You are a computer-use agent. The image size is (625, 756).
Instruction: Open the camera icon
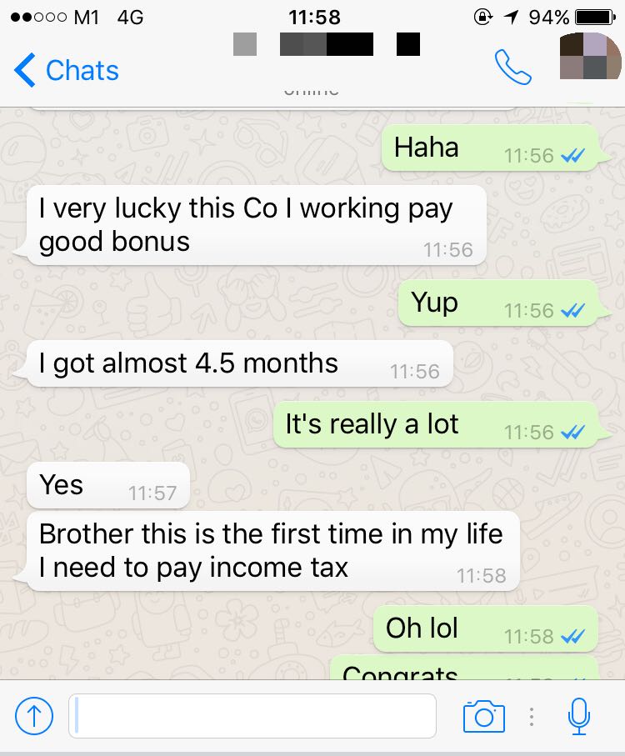point(484,717)
